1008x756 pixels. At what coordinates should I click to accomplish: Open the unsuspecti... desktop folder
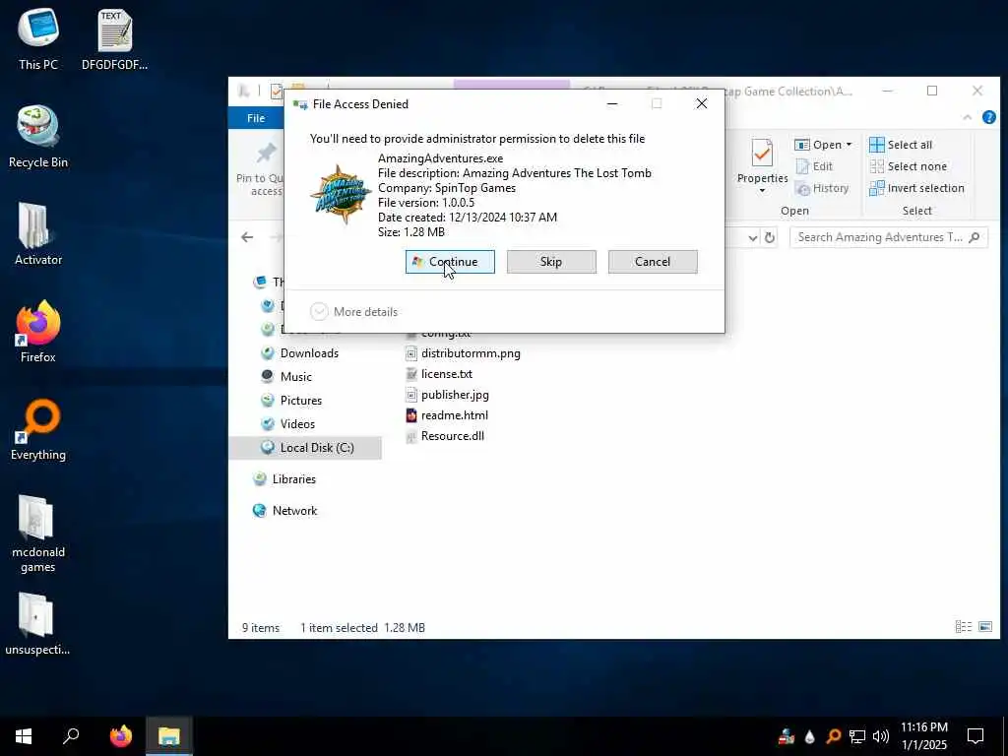38,624
